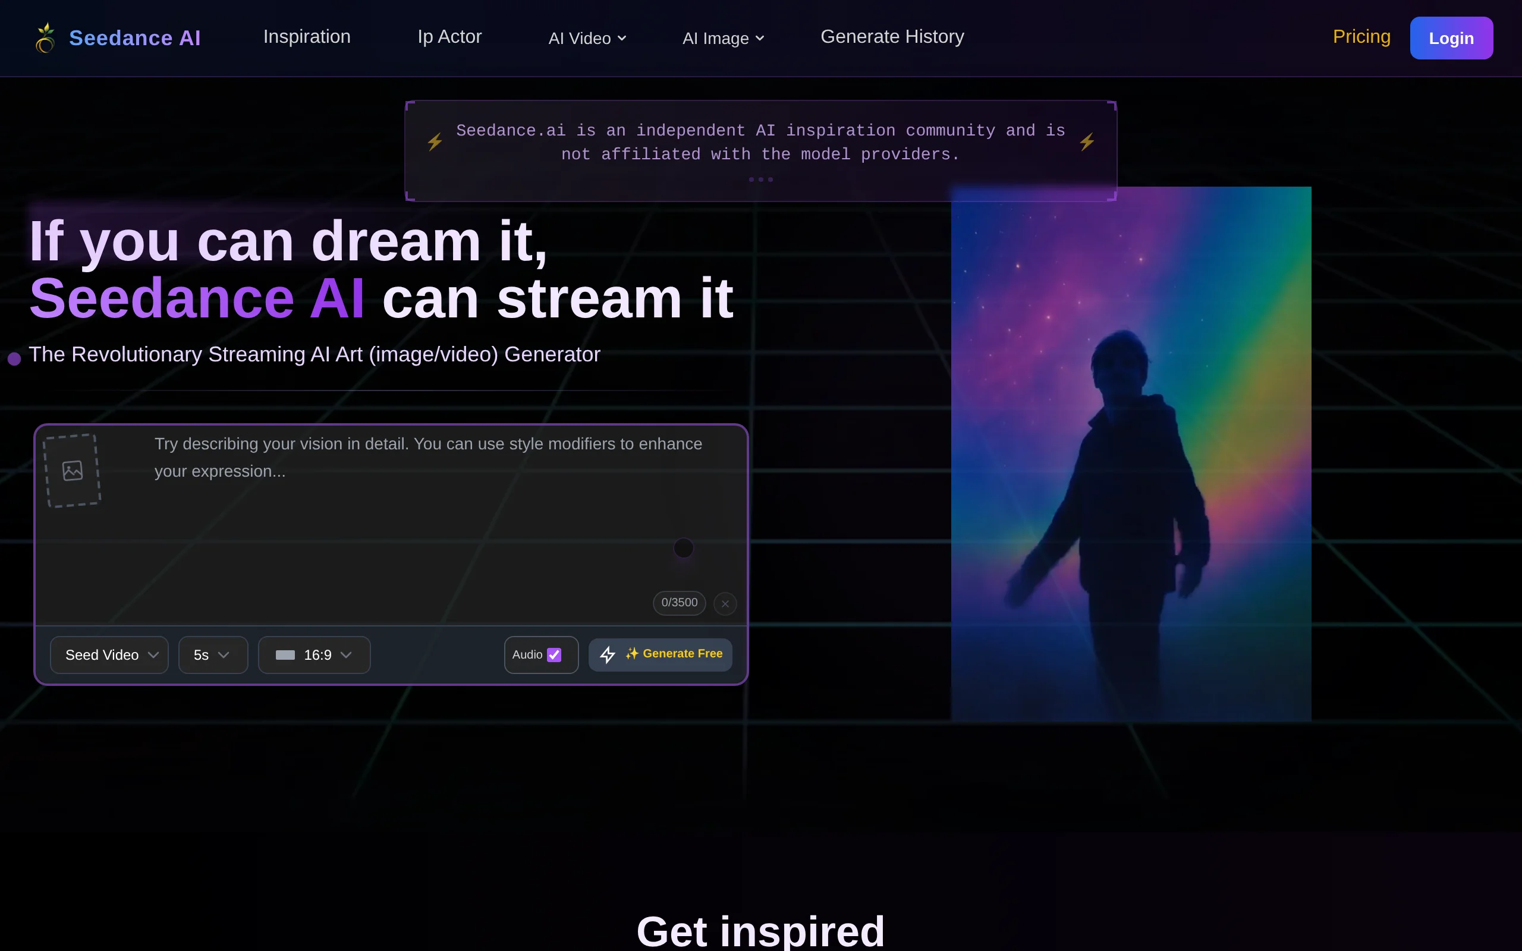Click the banner pagination dots
The image size is (1522, 951).
click(x=761, y=180)
